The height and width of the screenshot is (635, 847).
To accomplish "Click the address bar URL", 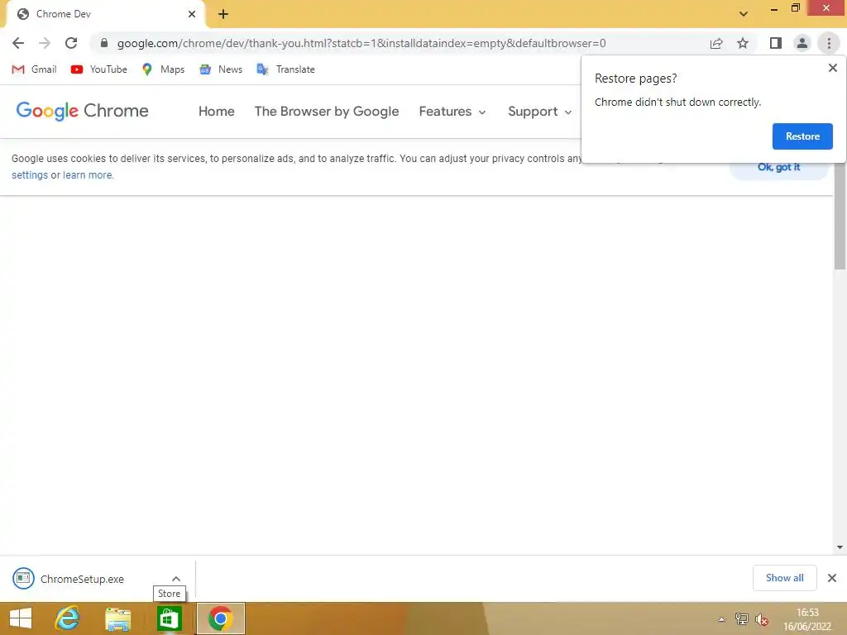I will (361, 43).
